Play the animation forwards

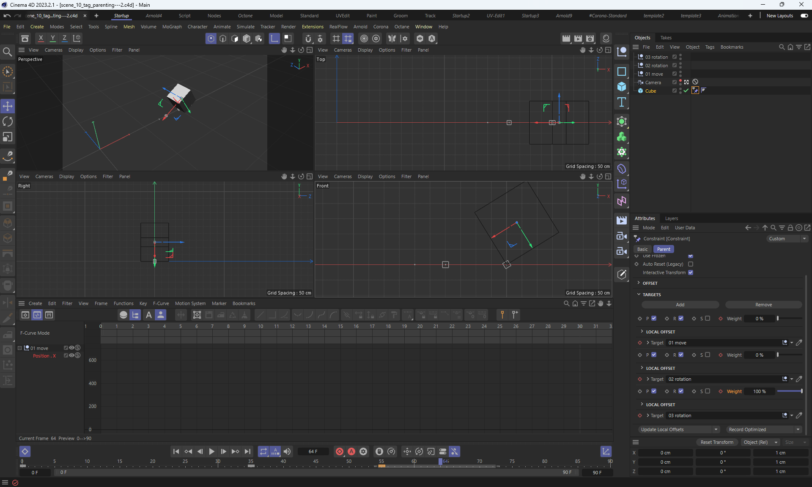tap(211, 451)
